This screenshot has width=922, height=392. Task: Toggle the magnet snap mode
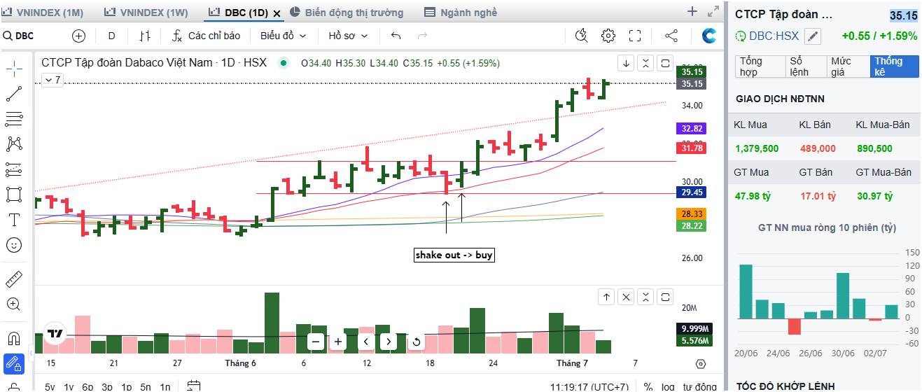[x=14, y=339]
